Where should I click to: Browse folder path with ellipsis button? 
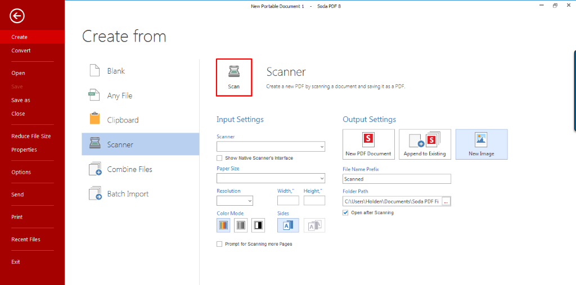pyautogui.click(x=446, y=201)
